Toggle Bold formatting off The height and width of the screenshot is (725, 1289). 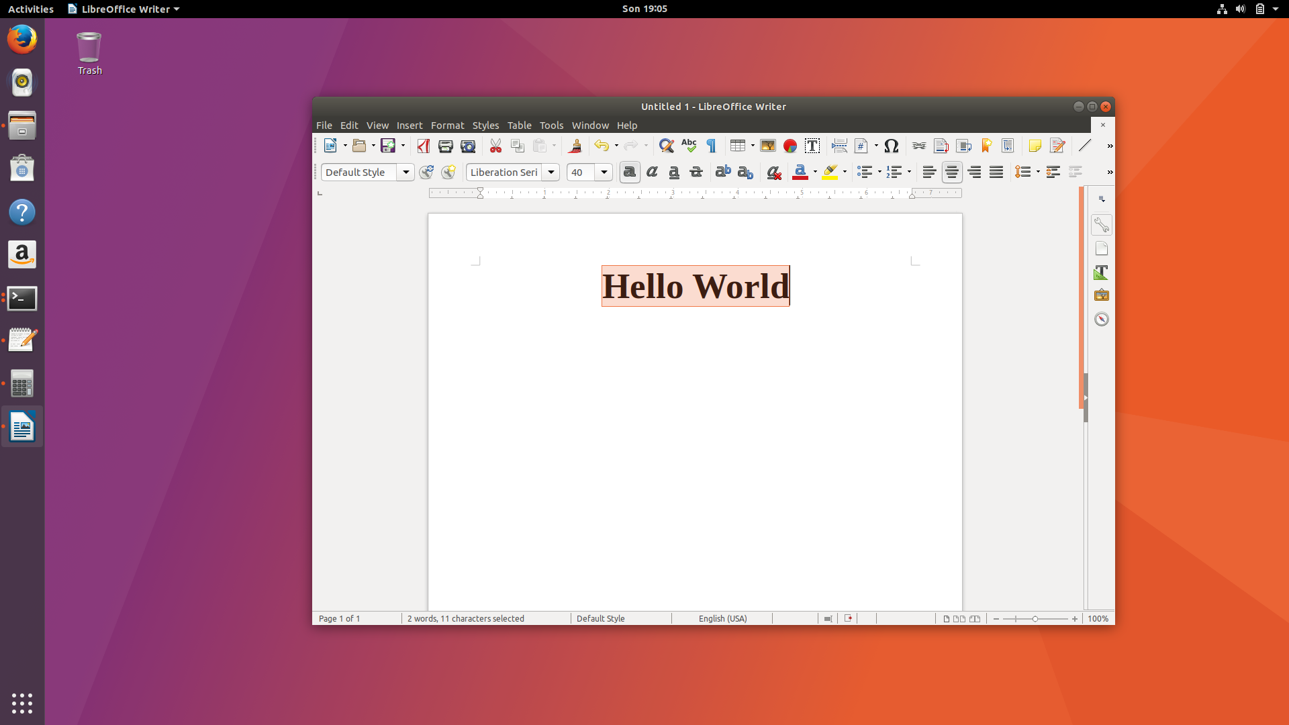[629, 173]
